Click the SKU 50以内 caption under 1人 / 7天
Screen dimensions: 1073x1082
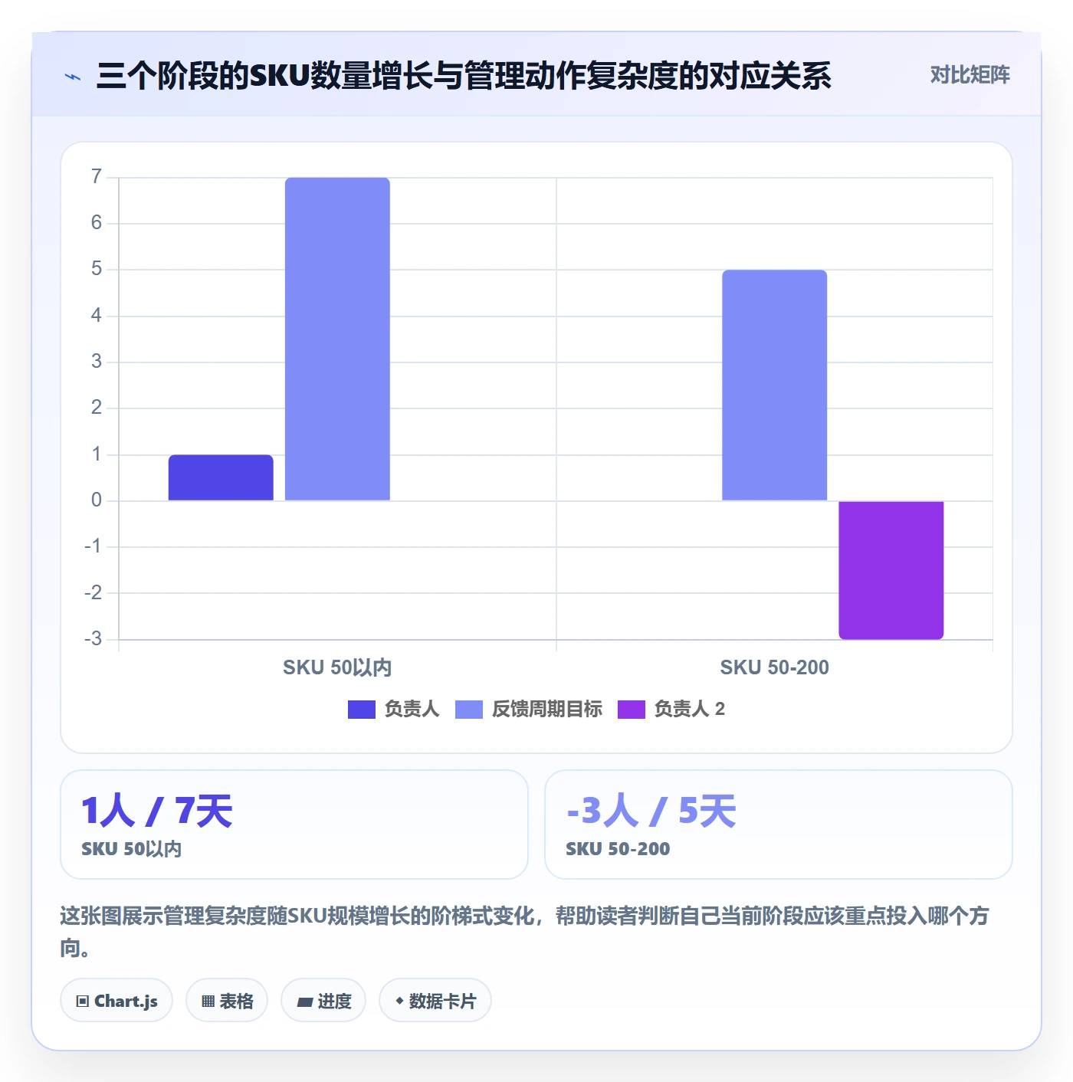coord(132,849)
